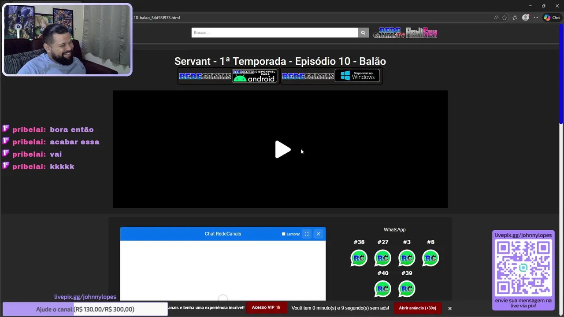Image resolution: width=564 pixels, height=317 pixels.
Task: Toggle the Lembrar checkbox in chat
Action: (284, 234)
